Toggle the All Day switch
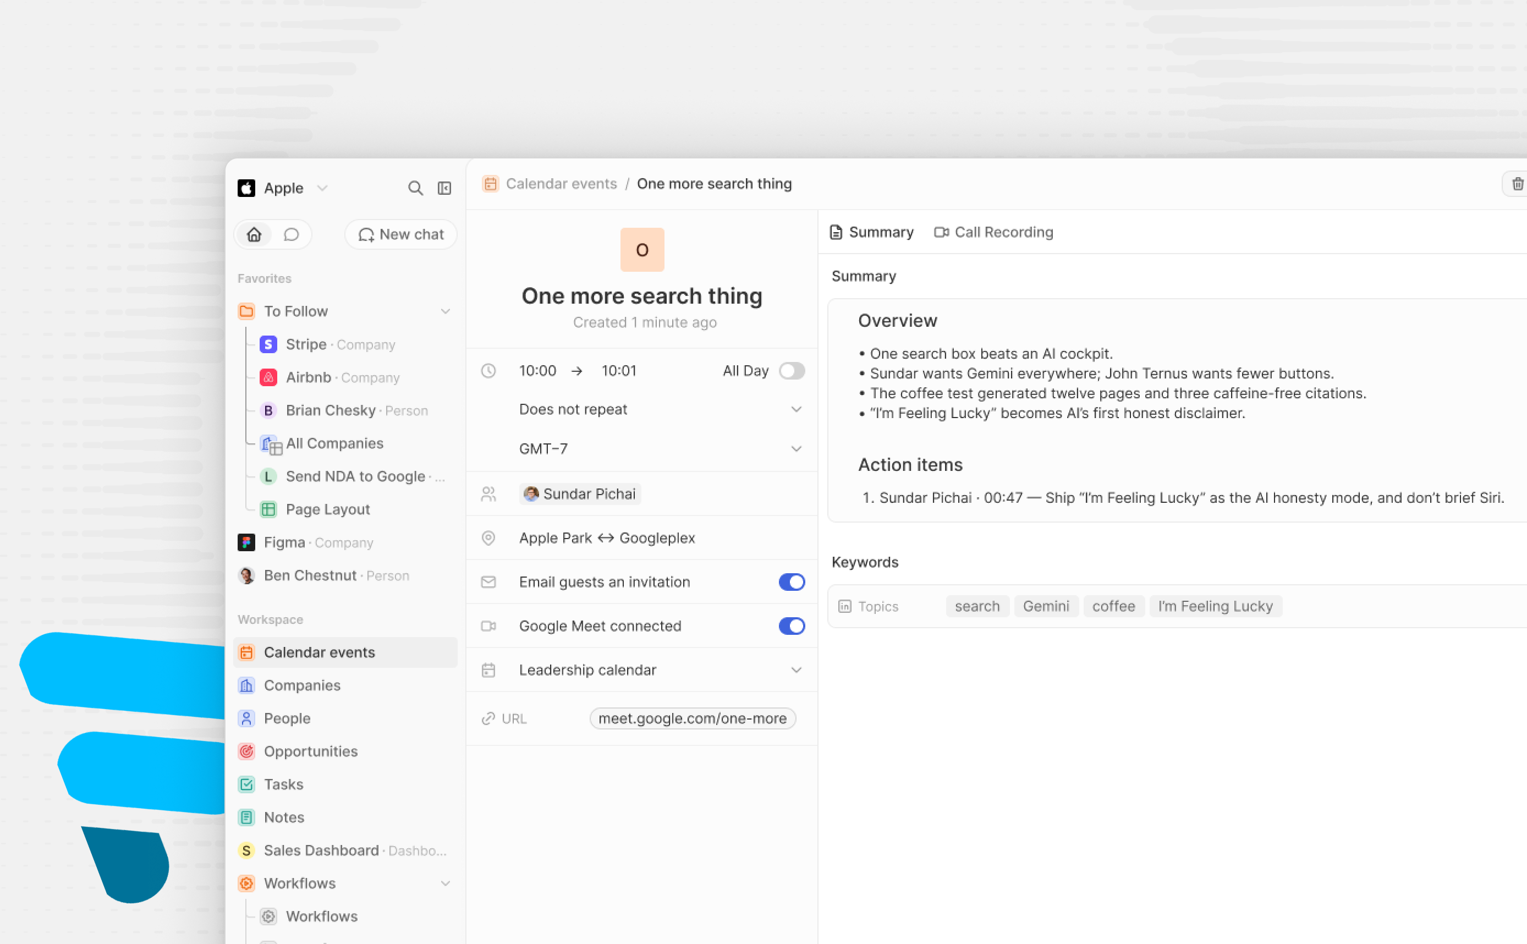Screen dimensions: 1527x944 (792, 371)
